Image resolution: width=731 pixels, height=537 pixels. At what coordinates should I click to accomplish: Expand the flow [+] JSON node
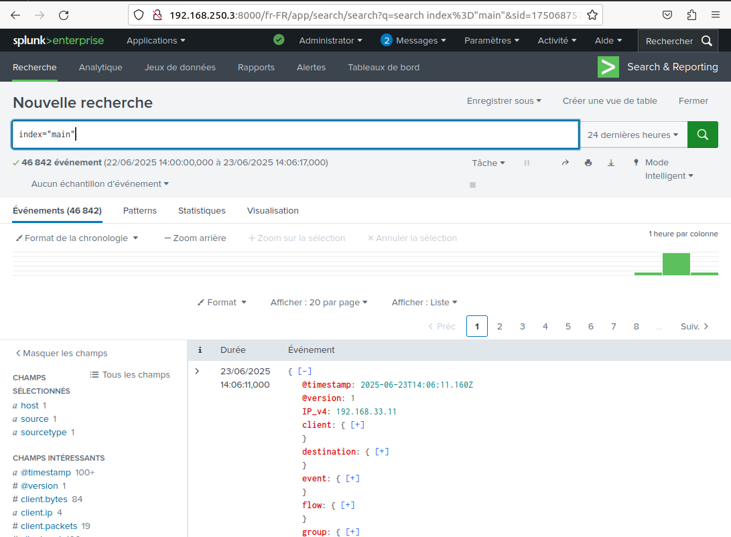point(348,505)
